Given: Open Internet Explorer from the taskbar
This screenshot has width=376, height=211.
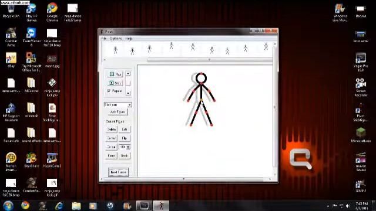Looking at the screenshot, I should tap(59, 206).
